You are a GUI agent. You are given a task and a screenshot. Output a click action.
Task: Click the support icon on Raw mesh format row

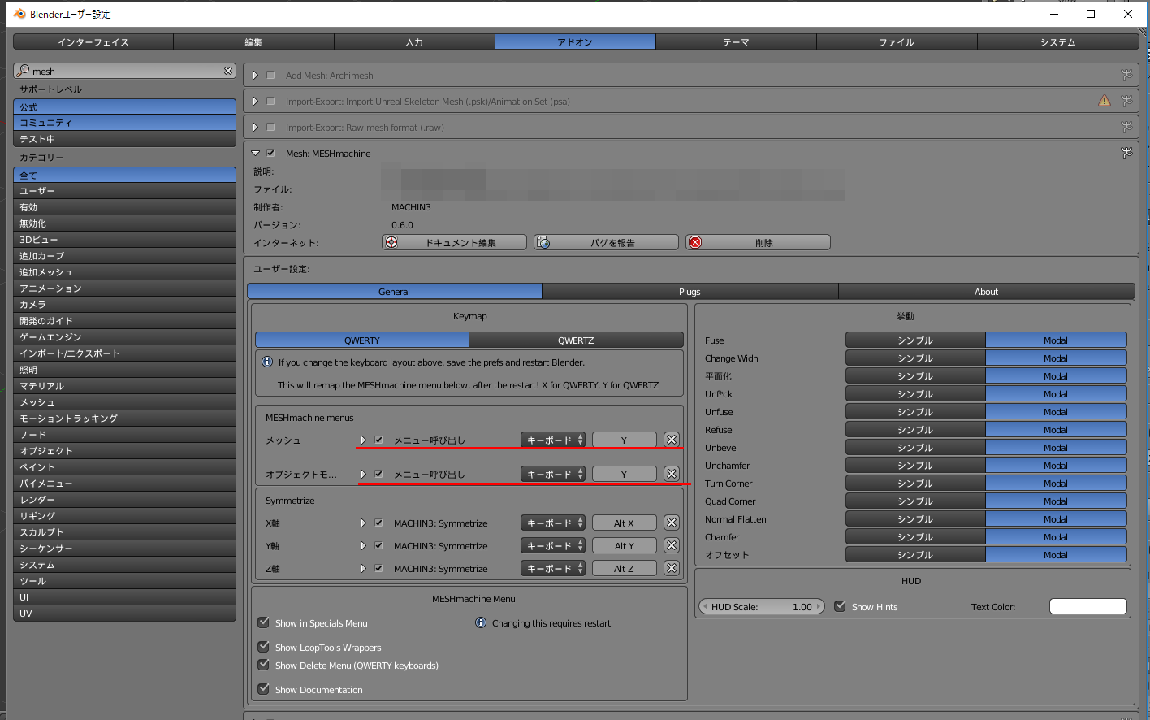[1126, 127]
